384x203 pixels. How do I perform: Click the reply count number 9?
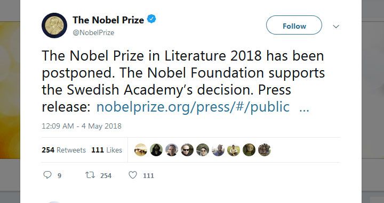pyautogui.click(x=59, y=176)
